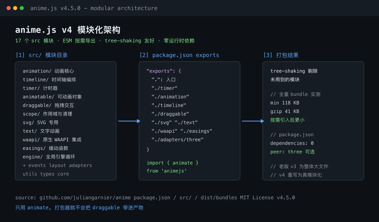Click the green maximize window dot
This screenshot has height=222, width=379.
tap(22, 8)
